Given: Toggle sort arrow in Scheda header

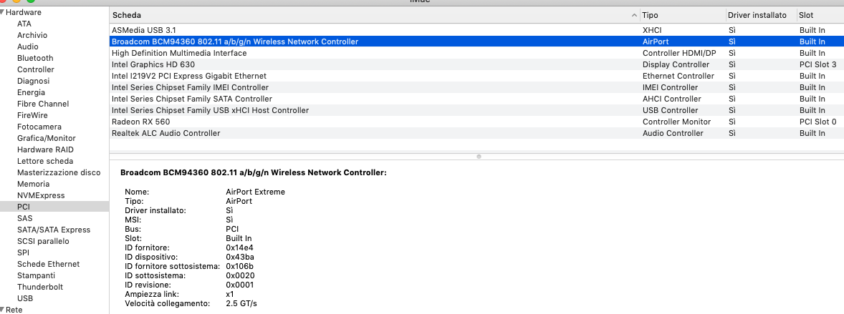Looking at the screenshot, I should [634, 16].
